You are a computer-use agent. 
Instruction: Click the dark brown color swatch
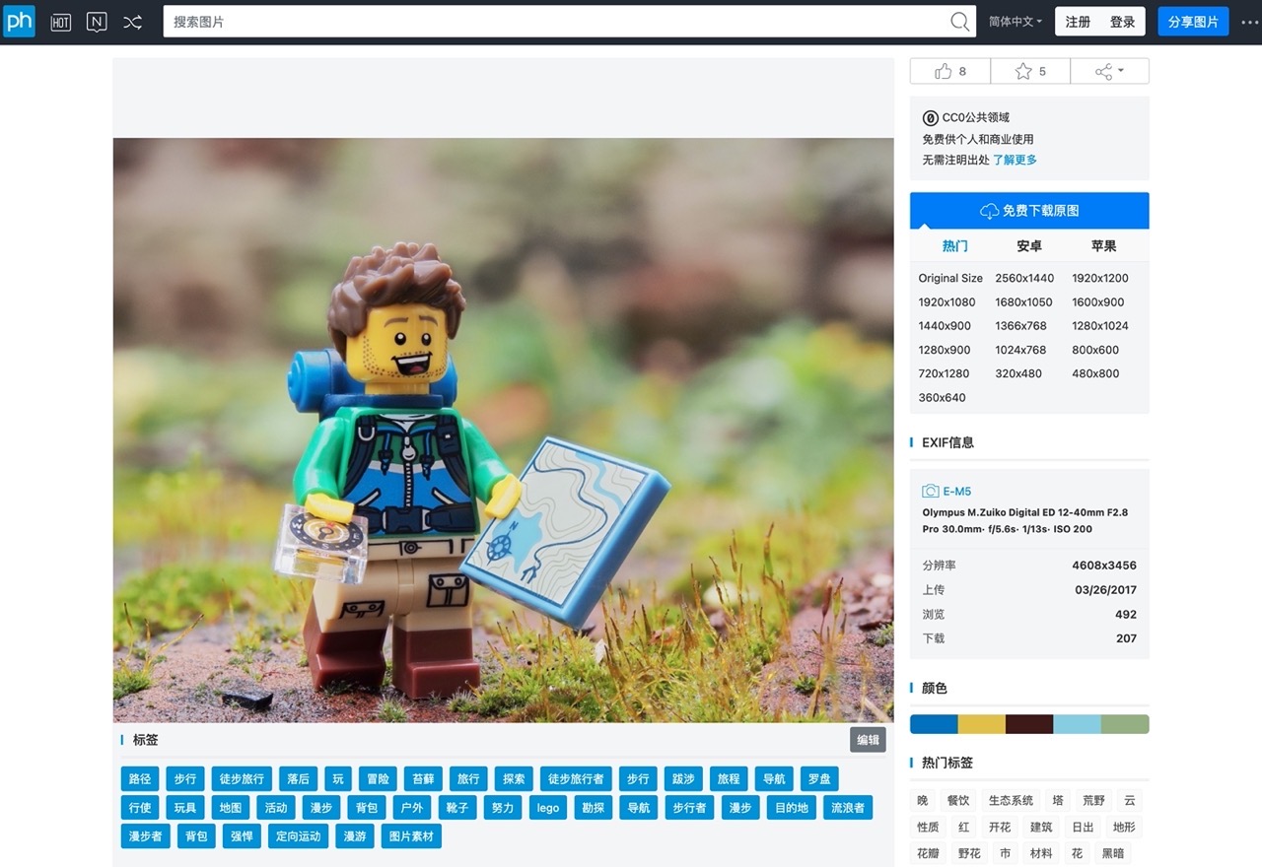click(x=1029, y=724)
